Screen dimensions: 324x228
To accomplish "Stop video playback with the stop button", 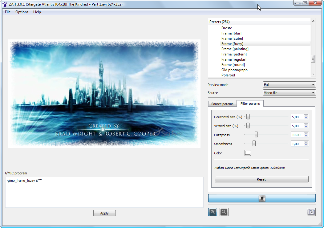I will pos(262,198).
